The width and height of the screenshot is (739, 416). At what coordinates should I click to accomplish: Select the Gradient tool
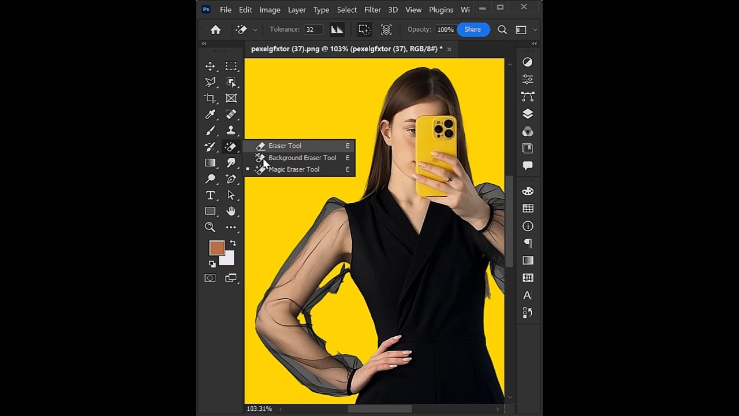pos(210,163)
